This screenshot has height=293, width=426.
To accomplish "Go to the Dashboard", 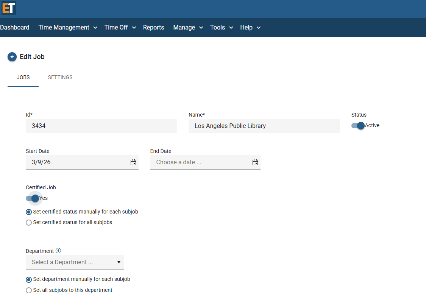I will point(15,27).
